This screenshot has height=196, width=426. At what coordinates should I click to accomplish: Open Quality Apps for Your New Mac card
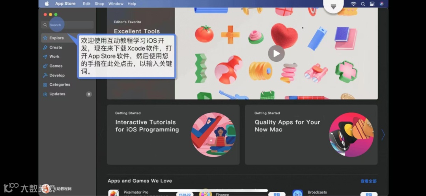click(x=311, y=135)
